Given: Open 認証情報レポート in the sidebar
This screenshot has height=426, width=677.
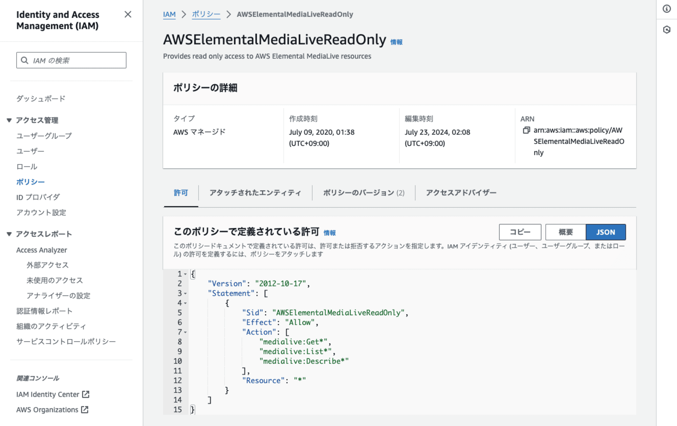Looking at the screenshot, I should tap(44, 311).
